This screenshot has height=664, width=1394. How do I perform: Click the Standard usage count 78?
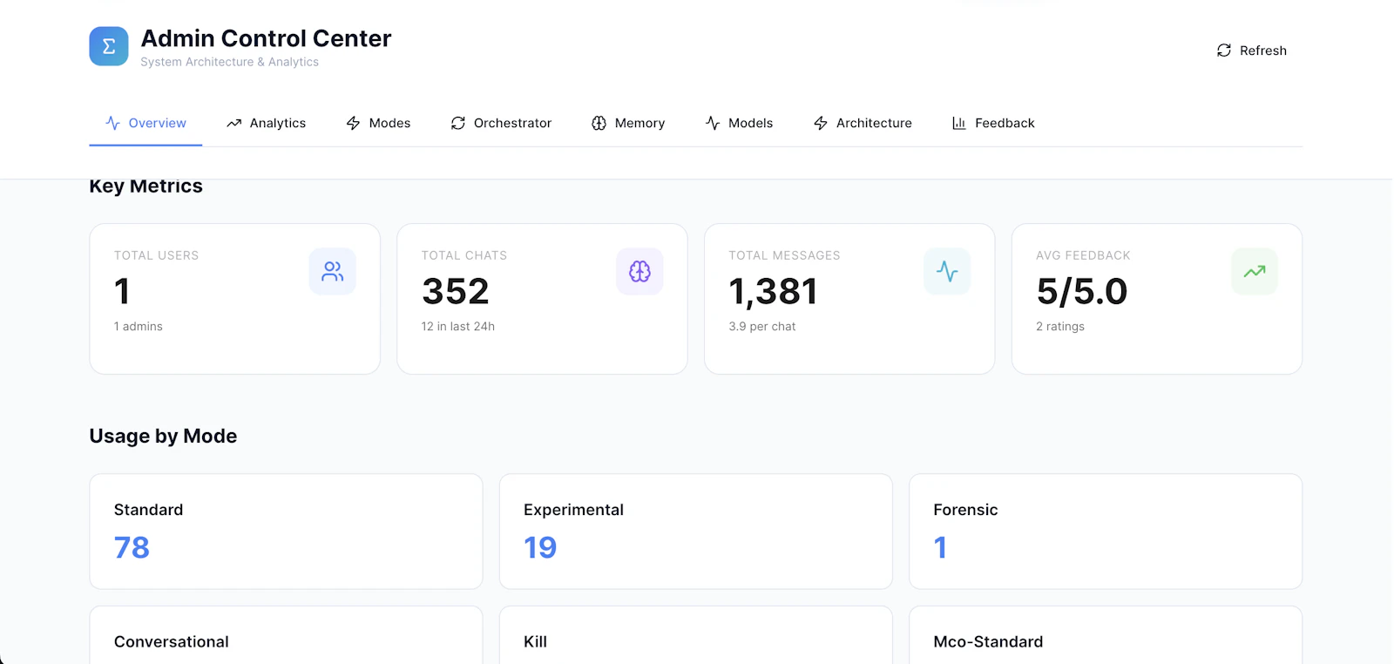[x=132, y=547]
